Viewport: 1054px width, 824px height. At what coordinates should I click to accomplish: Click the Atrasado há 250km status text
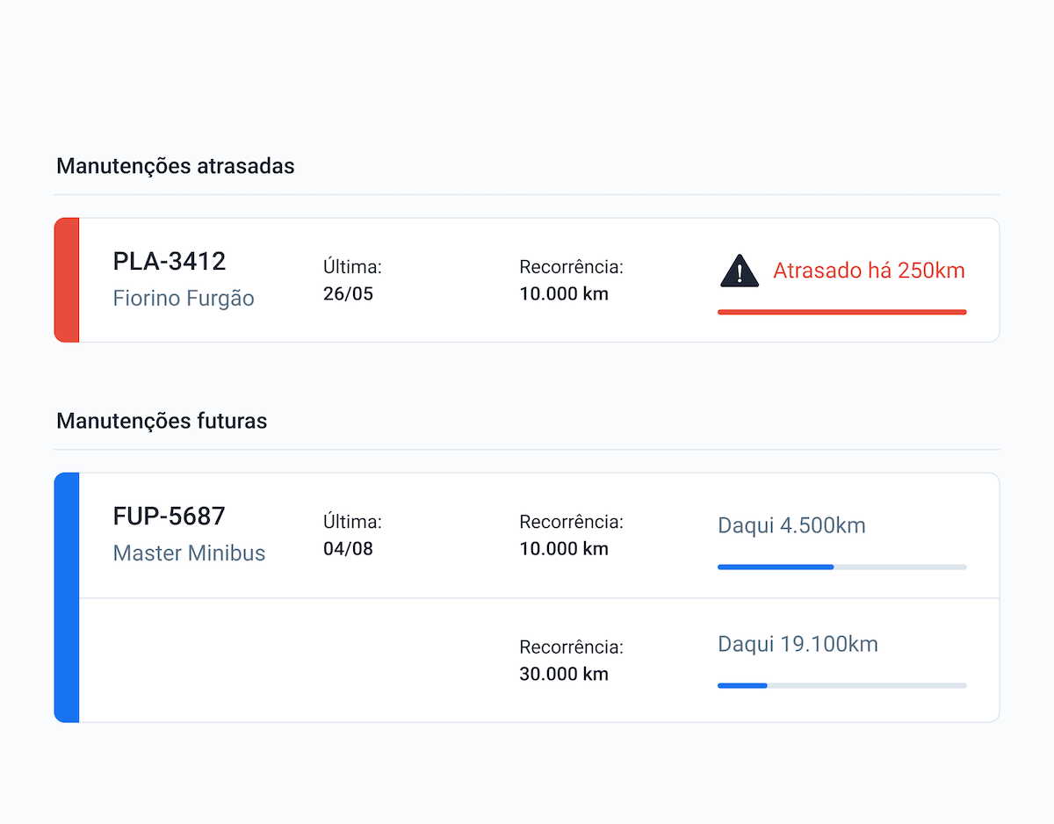(x=869, y=271)
